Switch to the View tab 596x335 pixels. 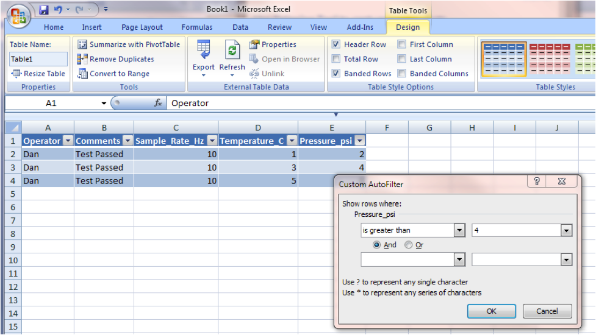coord(318,27)
